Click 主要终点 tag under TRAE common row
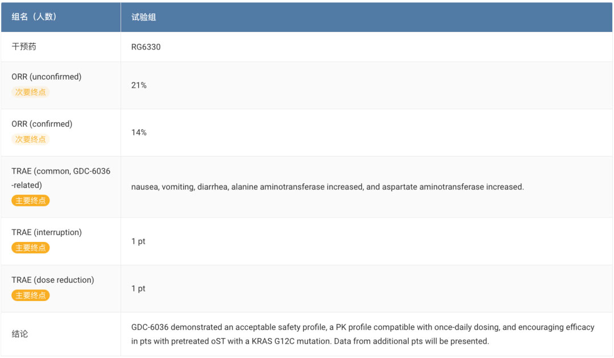614x358 pixels. click(31, 200)
